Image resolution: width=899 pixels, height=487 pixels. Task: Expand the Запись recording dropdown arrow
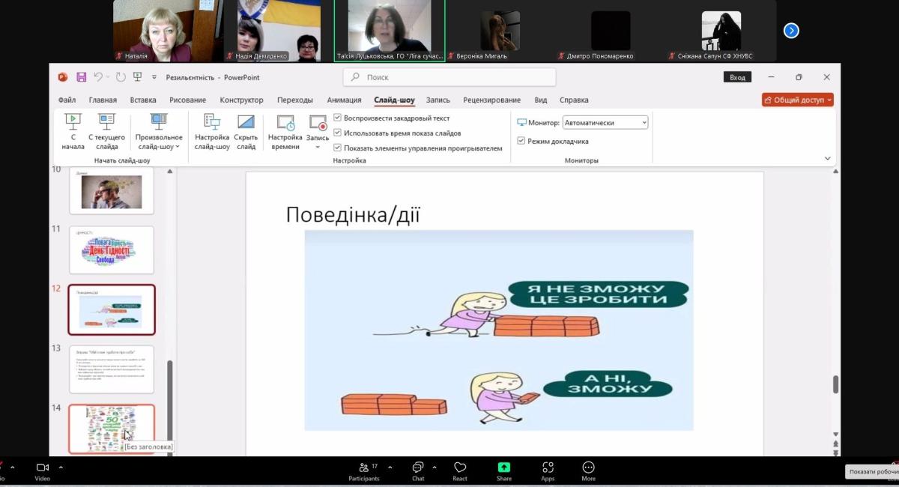[x=318, y=147]
